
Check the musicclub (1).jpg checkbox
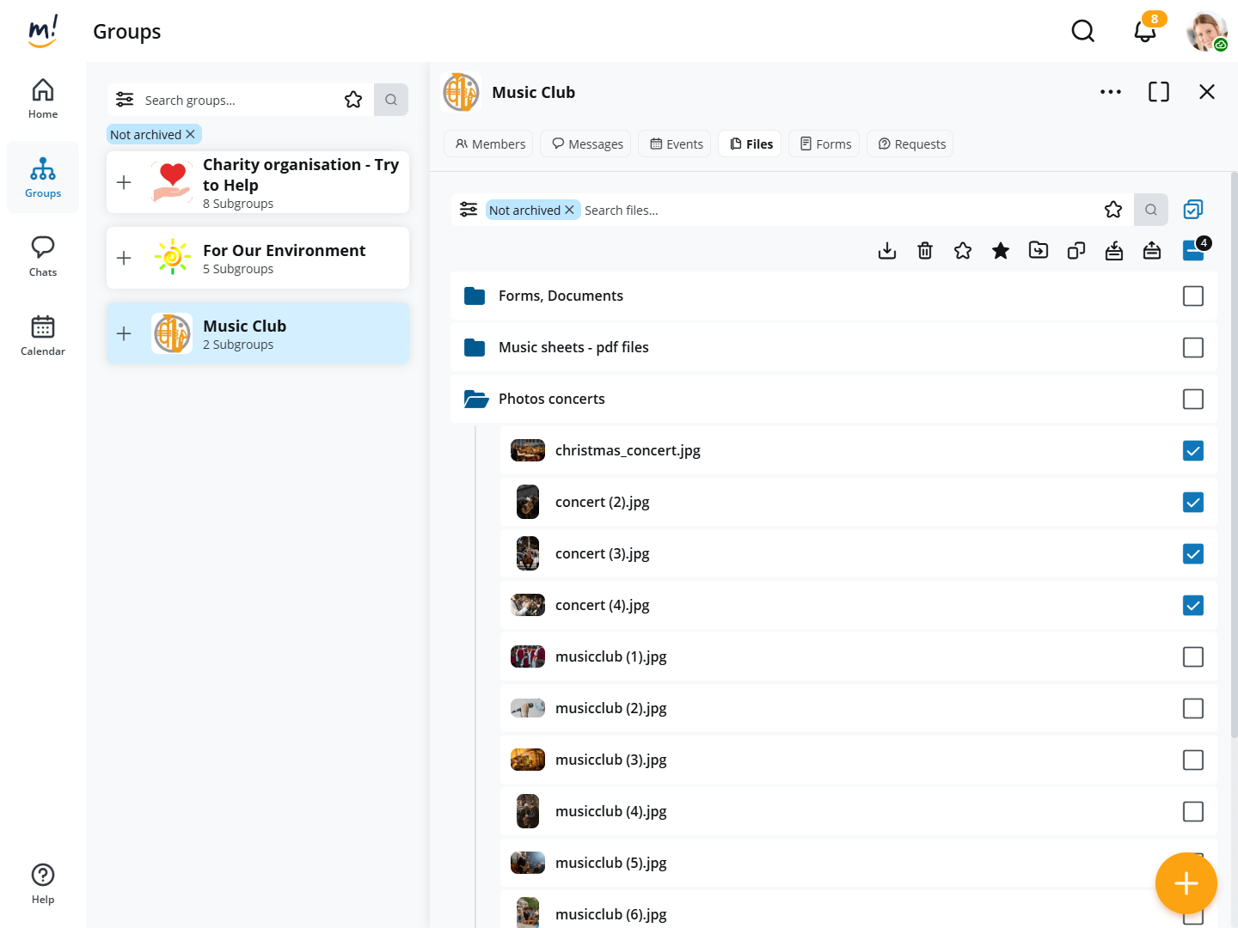click(x=1193, y=657)
